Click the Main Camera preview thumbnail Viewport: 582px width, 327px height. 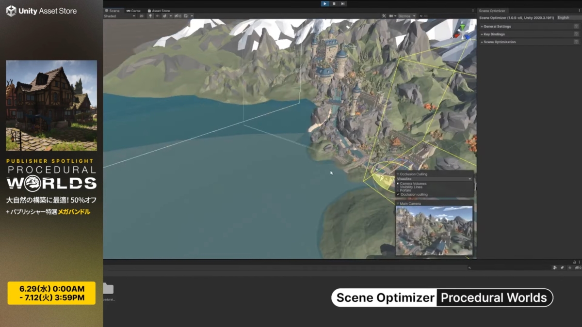(x=435, y=231)
